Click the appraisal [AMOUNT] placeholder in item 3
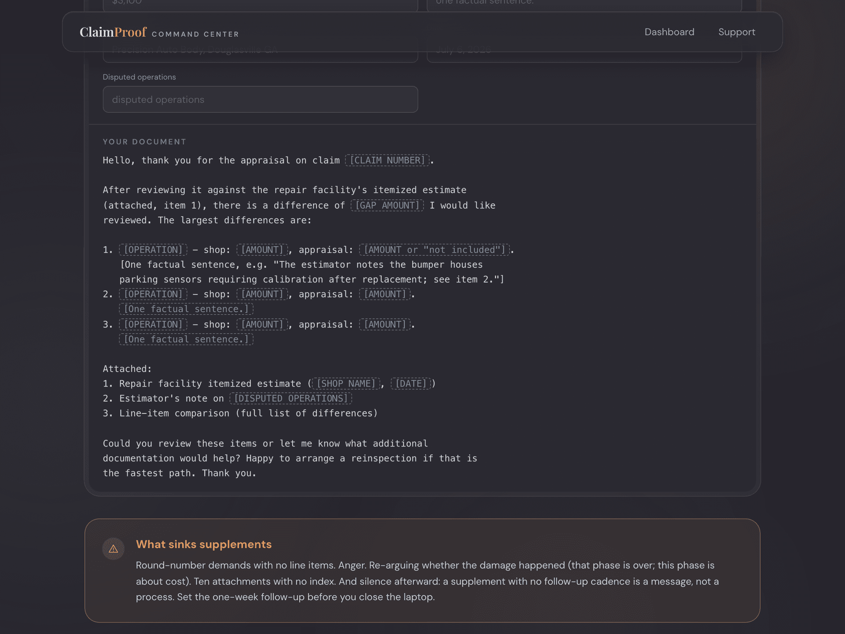Screen dimensions: 845x634 385,325
